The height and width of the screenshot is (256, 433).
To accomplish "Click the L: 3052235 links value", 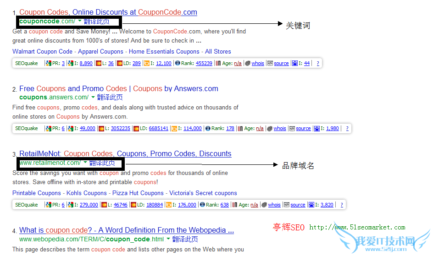I will coord(120,128).
